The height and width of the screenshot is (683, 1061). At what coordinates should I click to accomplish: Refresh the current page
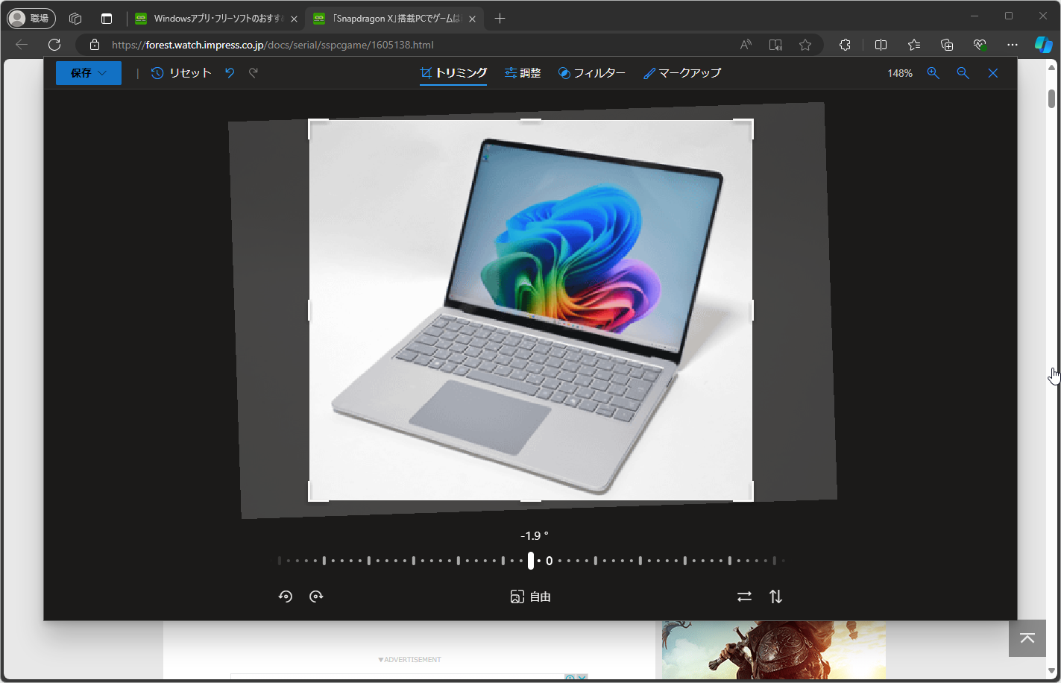click(x=54, y=45)
